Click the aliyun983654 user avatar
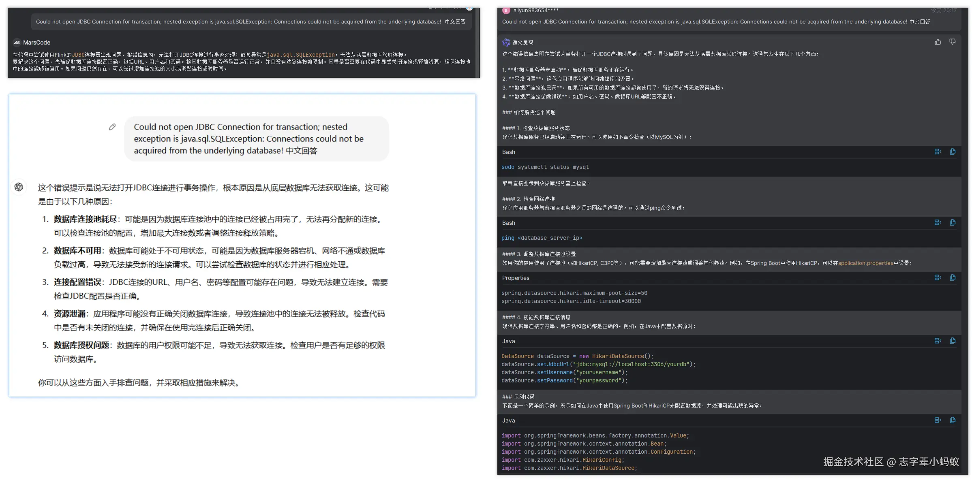 (506, 11)
